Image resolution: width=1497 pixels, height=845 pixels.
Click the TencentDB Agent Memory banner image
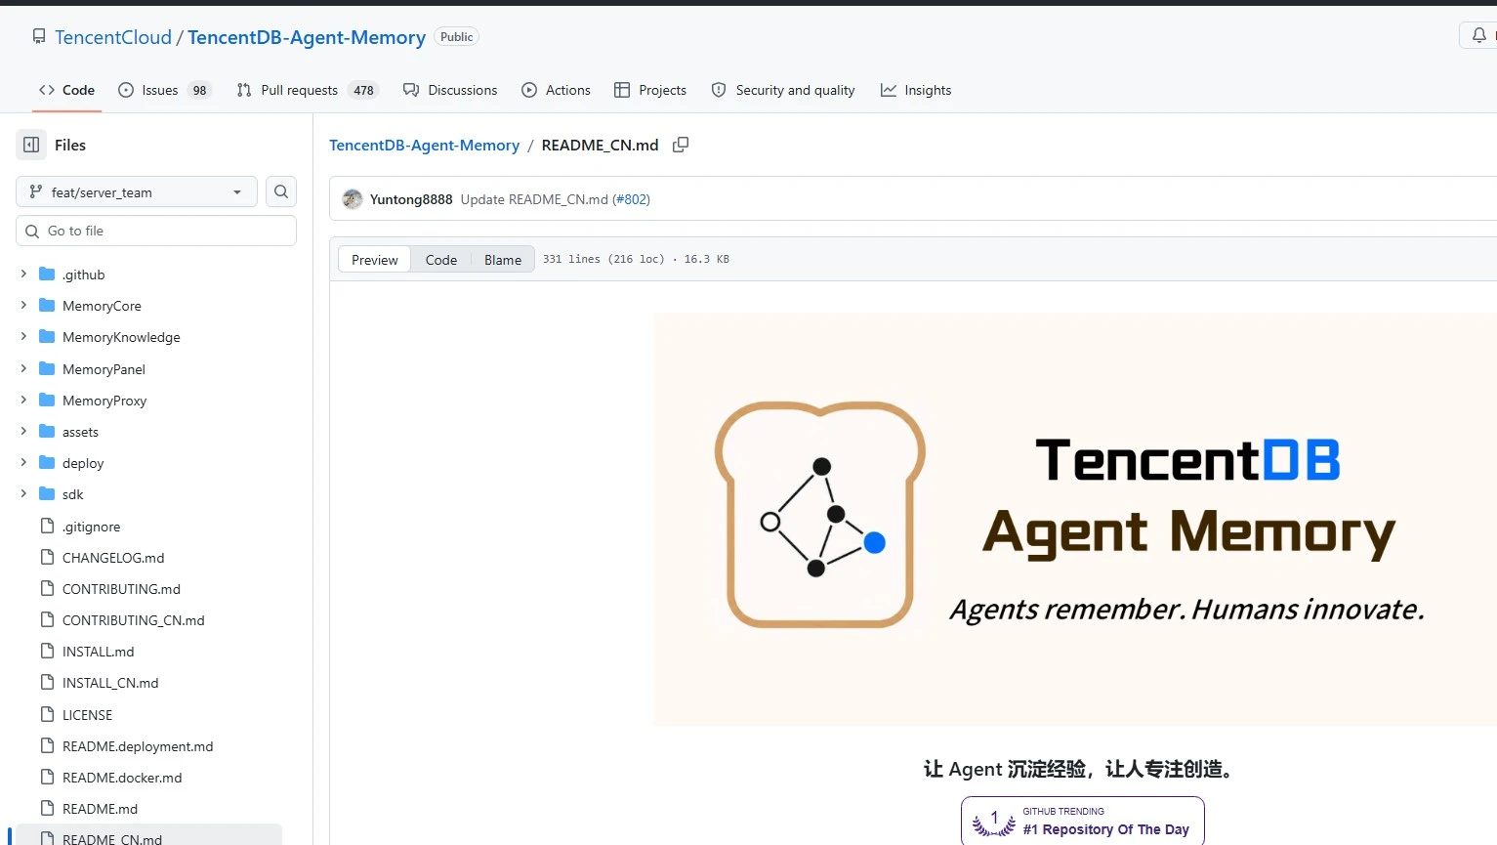(x=1075, y=520)
